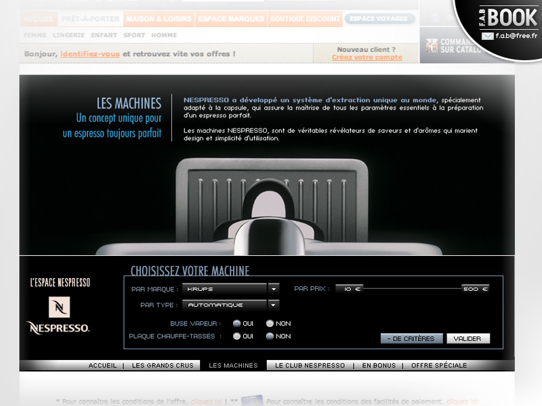Click the Nespresso machine product image
Image resolution: width=542 pixels, height=406 pixels.
(x=270, y=206)
